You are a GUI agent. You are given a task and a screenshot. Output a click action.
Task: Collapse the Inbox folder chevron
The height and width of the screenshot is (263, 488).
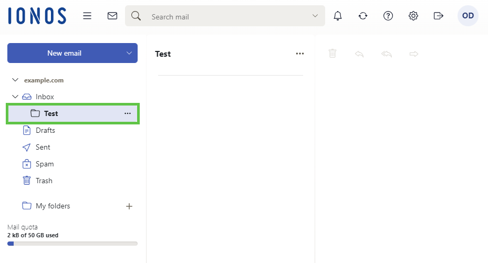[x=15, y=97]
